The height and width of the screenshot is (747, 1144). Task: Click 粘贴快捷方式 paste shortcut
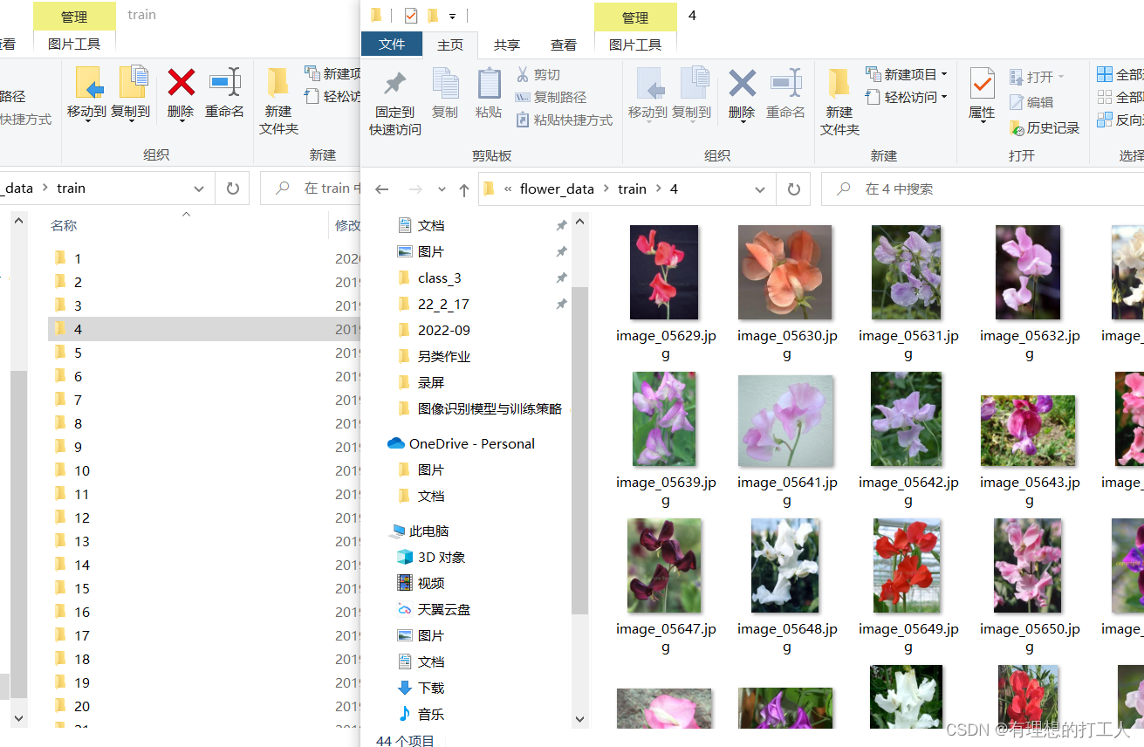pyautogui.click(x=564, y=120)
